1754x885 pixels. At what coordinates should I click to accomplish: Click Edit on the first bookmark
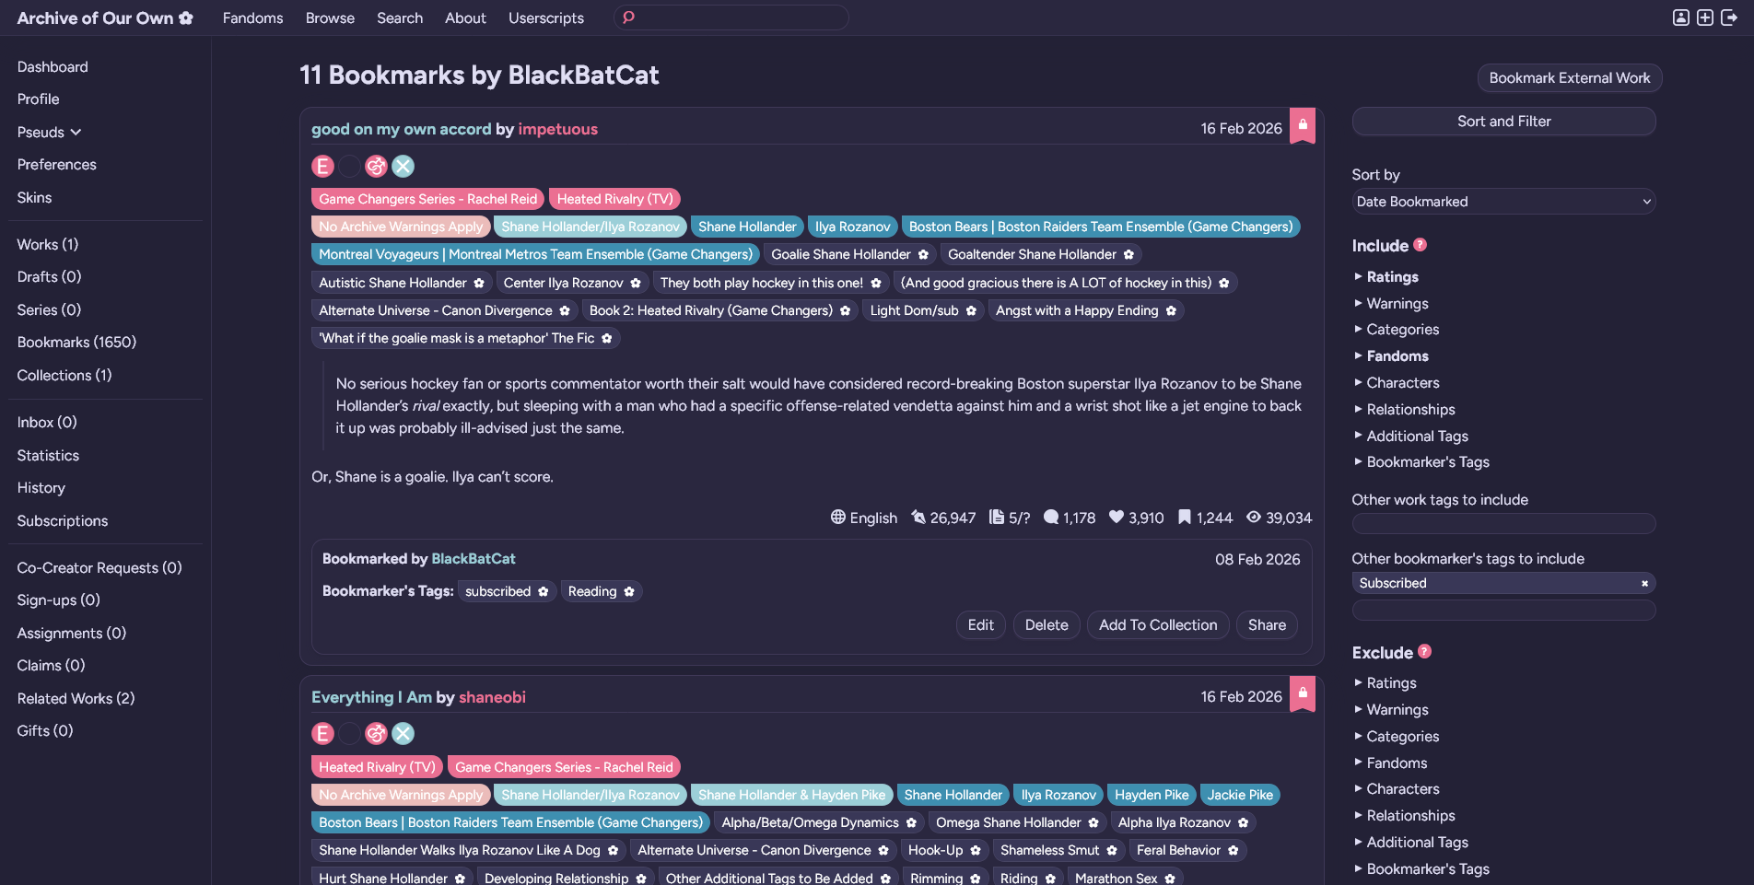[980, 624]
